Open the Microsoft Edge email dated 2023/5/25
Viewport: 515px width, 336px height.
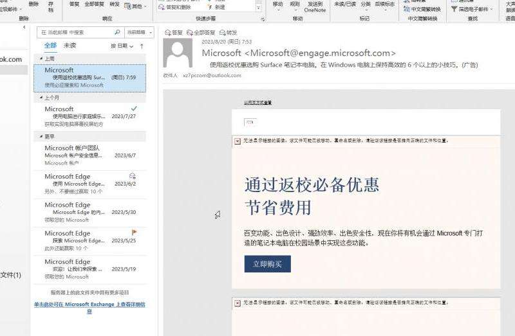point(89,241)
